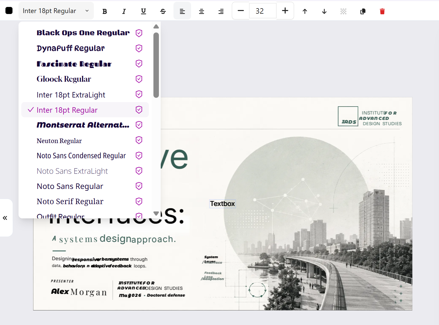Click shield icon beside Fascinate Regular

[x=139, y=63]
